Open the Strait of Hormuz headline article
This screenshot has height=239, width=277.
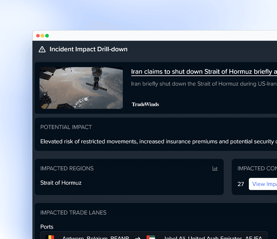pos(204,72)
